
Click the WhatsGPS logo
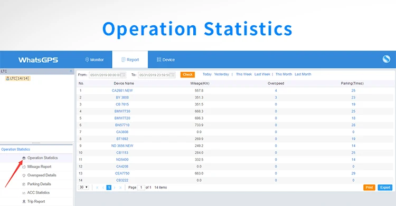[38, 60]
